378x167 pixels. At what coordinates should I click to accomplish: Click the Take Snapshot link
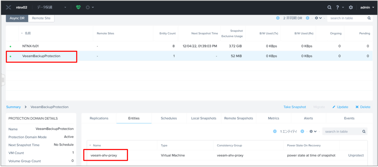tap(295, 107)
